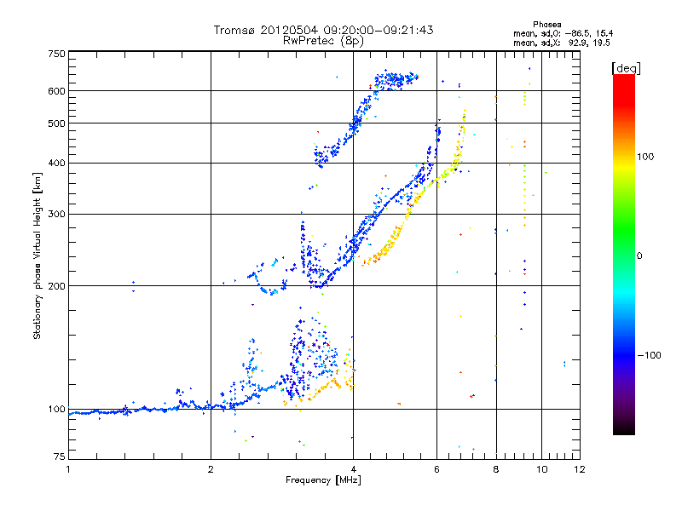The image size is (682, 511).
Task: Click the blue echo cluster above 600 km
Action: coord(395,80)
